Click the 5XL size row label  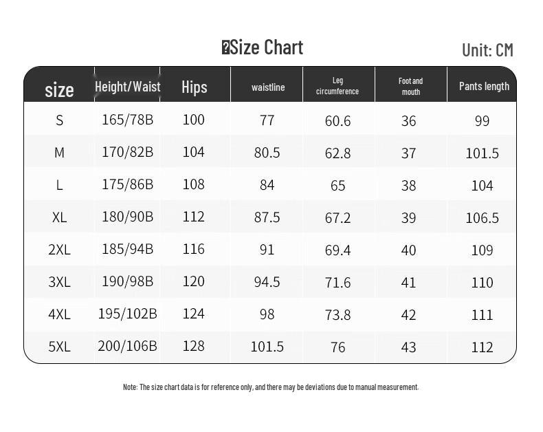point(60,347)
